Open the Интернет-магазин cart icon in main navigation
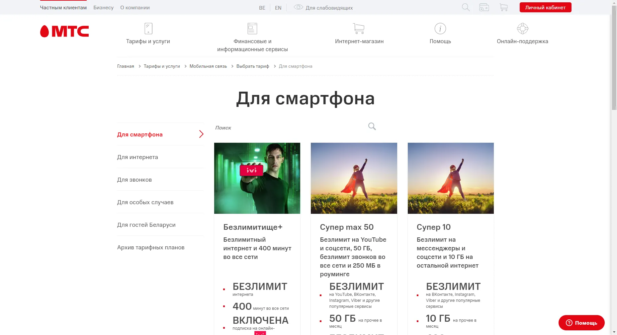The height and width of the screenshot is (335, 617). 359,29
